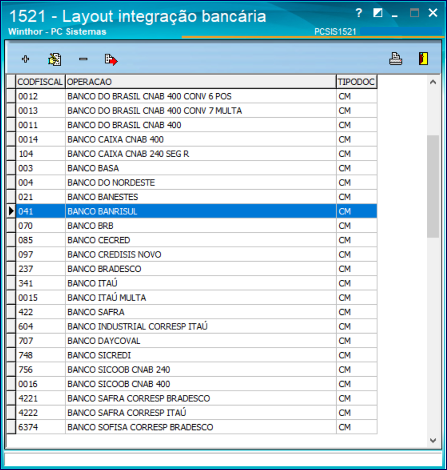Viewport: 447px width, 470px height.
Task: Click the row selector beside code 0012
Action: point(11,96)
